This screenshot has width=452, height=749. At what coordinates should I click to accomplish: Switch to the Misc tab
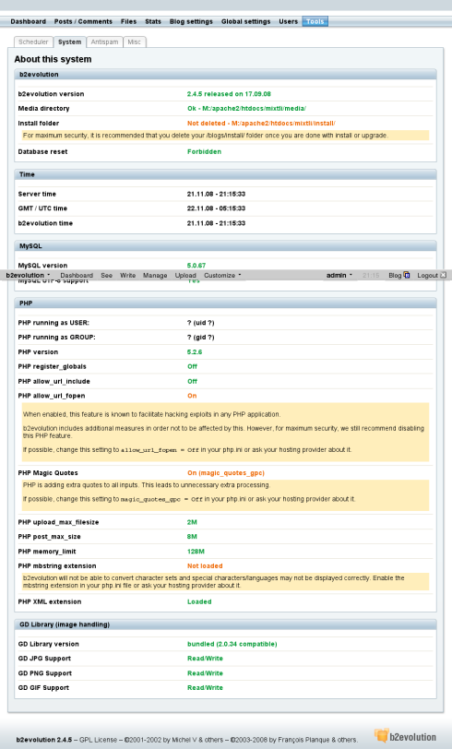click(x=135, y=42)
